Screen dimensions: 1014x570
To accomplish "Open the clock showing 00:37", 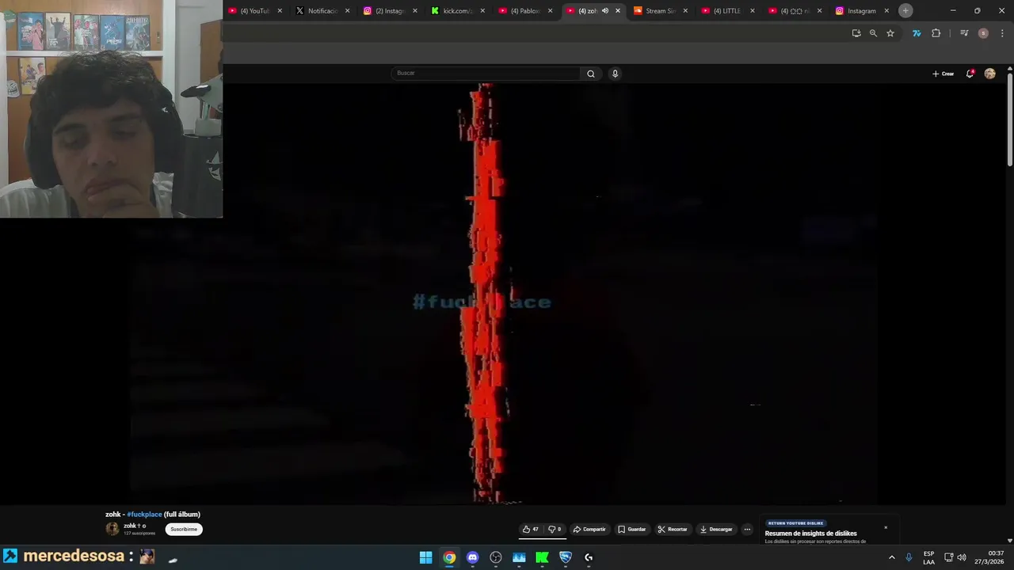I will (x=989, y=557).
